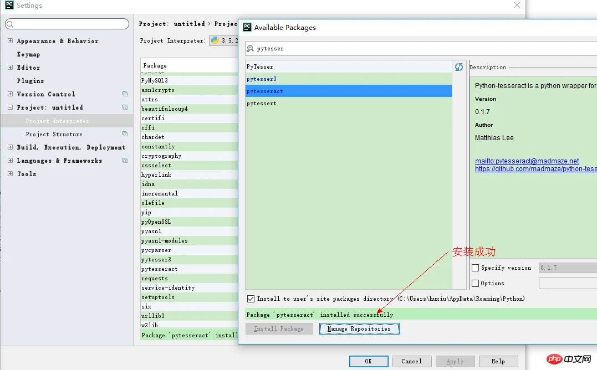Select pytesseract in available packages list
This screenshot has width=597, height=370.
point(348,91)
